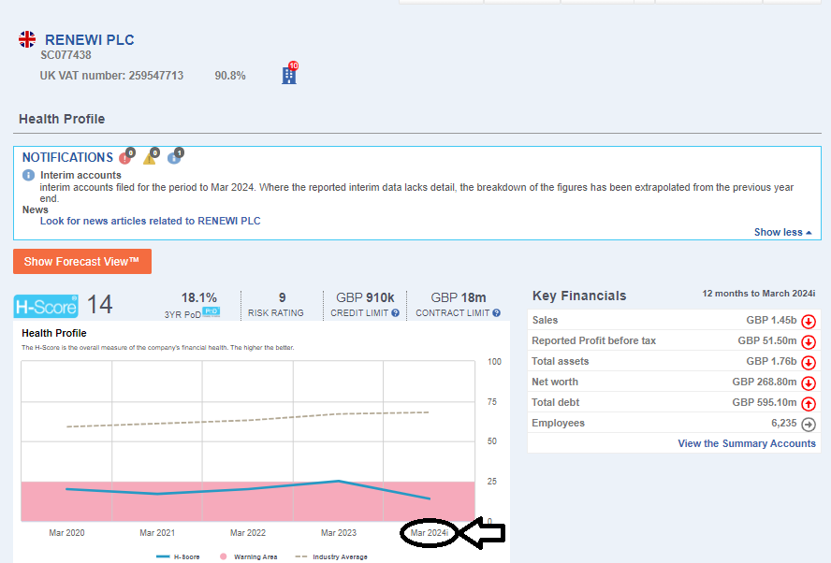This screenshot has height=563, width=831.
Task: Click the Risk Rating value 9
Action: (283, 297)
